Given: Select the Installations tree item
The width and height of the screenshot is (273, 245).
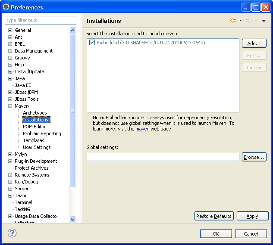Looking at the screenshot, I should click(36, 120).
